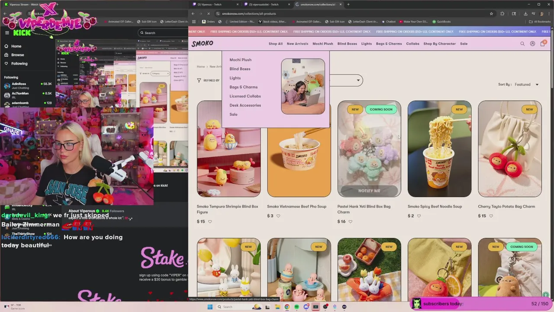This screenshot has width=554, height=312.
Task: Click the Smoko logo
Action: (x=203, y=43)
